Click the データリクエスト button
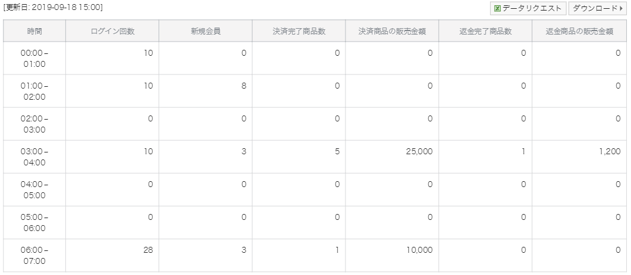 [528, 8]
